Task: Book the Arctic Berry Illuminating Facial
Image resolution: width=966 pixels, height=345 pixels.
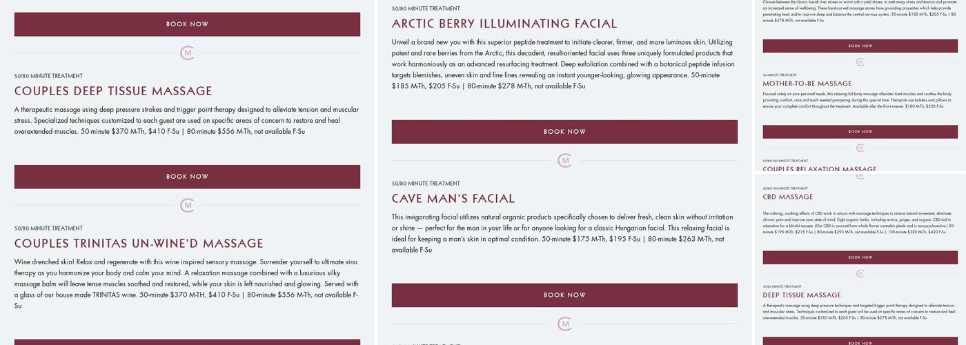Action: [x=564, y=132]
